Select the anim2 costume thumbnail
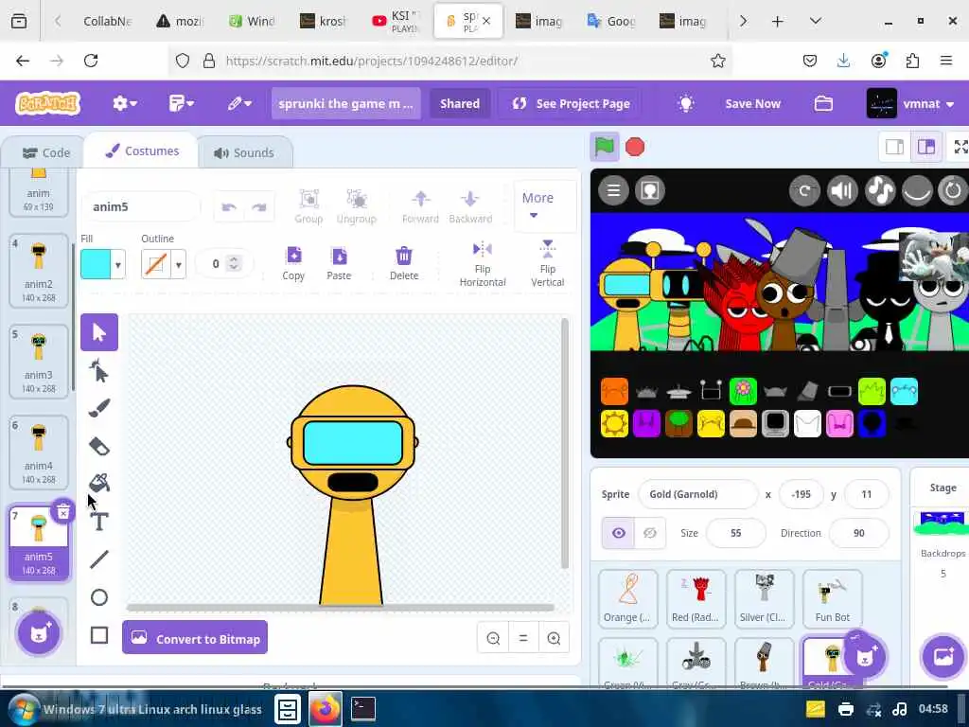Screen dimensions: 969x727 pos(38,270)
